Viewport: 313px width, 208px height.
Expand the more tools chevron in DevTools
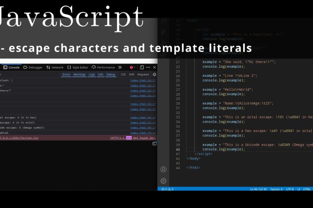click(120, 67)
